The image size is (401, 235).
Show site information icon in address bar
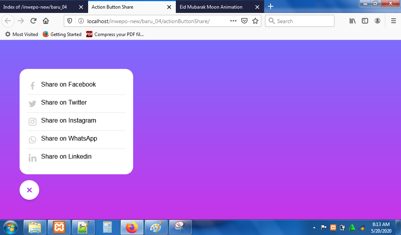[x=81, y=21]
